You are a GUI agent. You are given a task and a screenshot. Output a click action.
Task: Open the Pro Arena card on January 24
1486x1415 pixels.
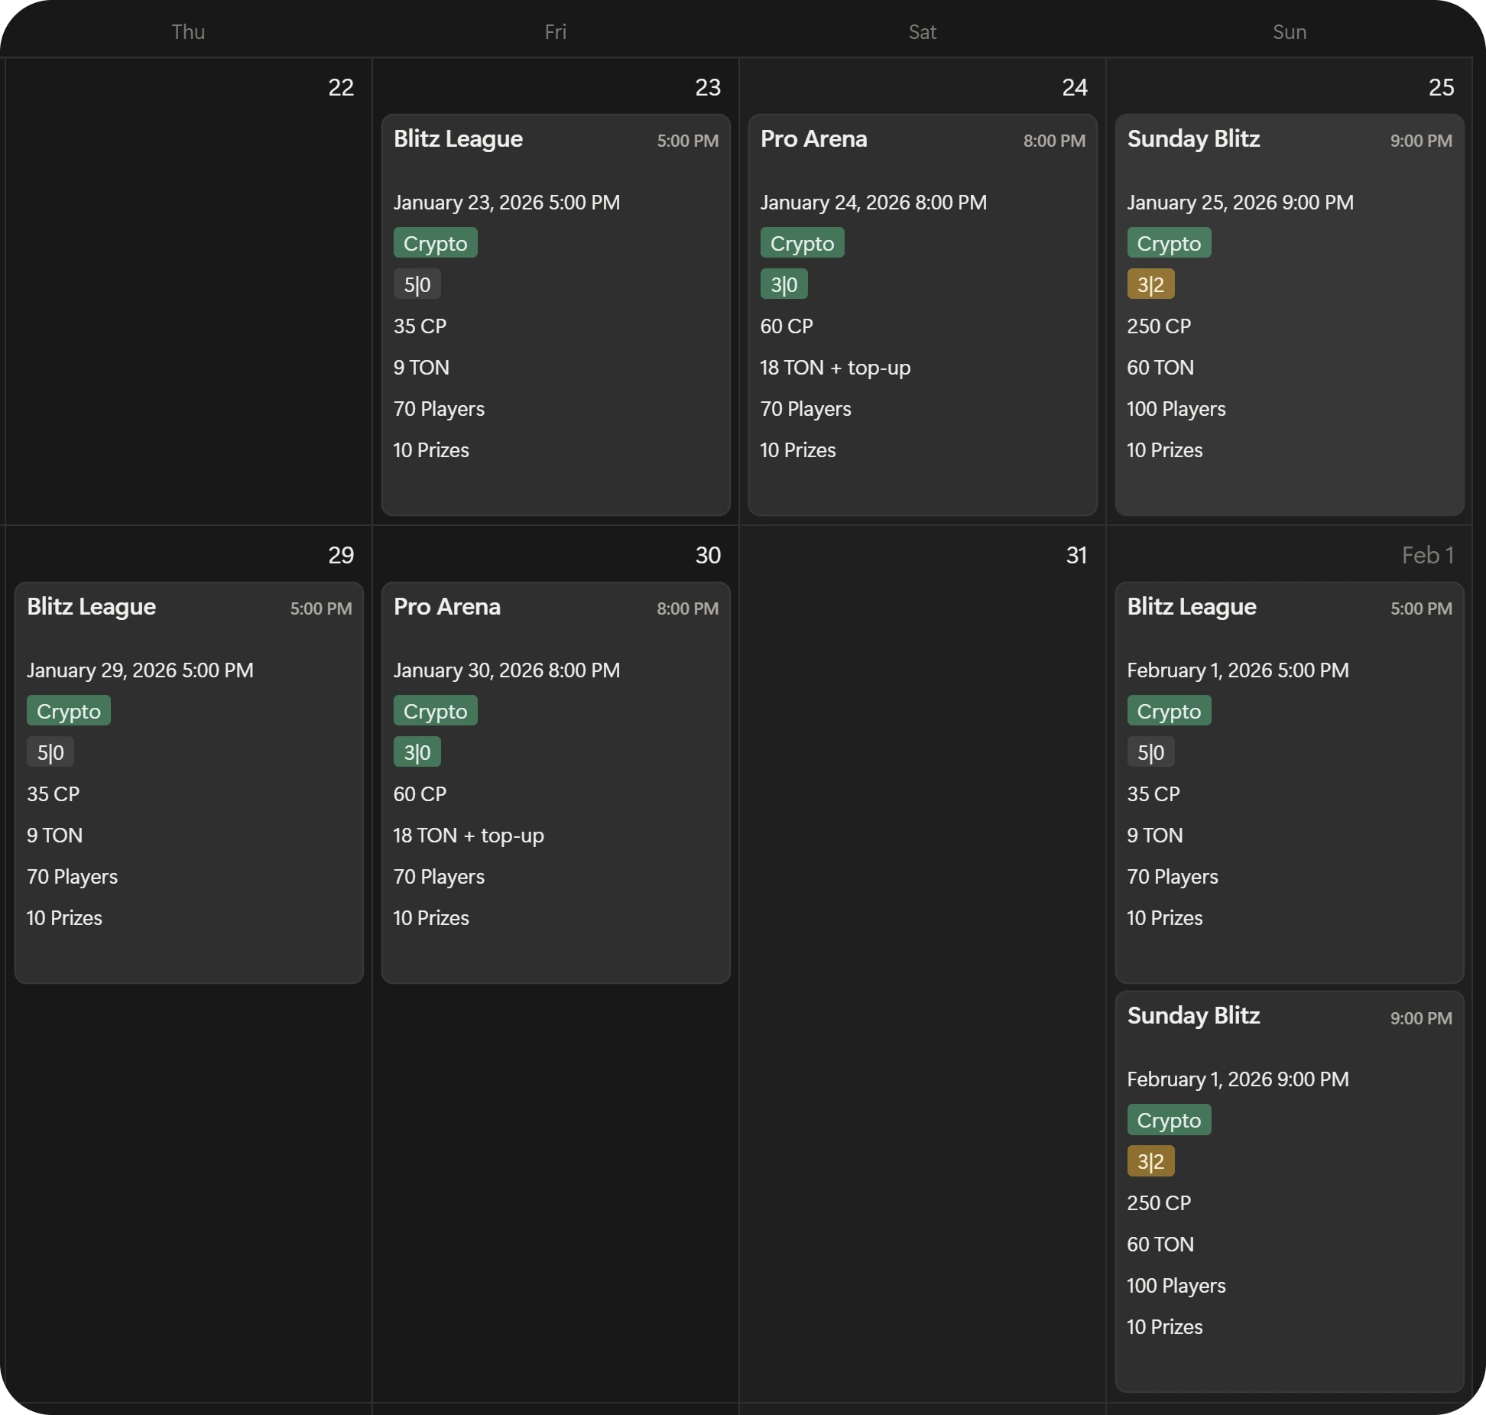click(813, 139)
